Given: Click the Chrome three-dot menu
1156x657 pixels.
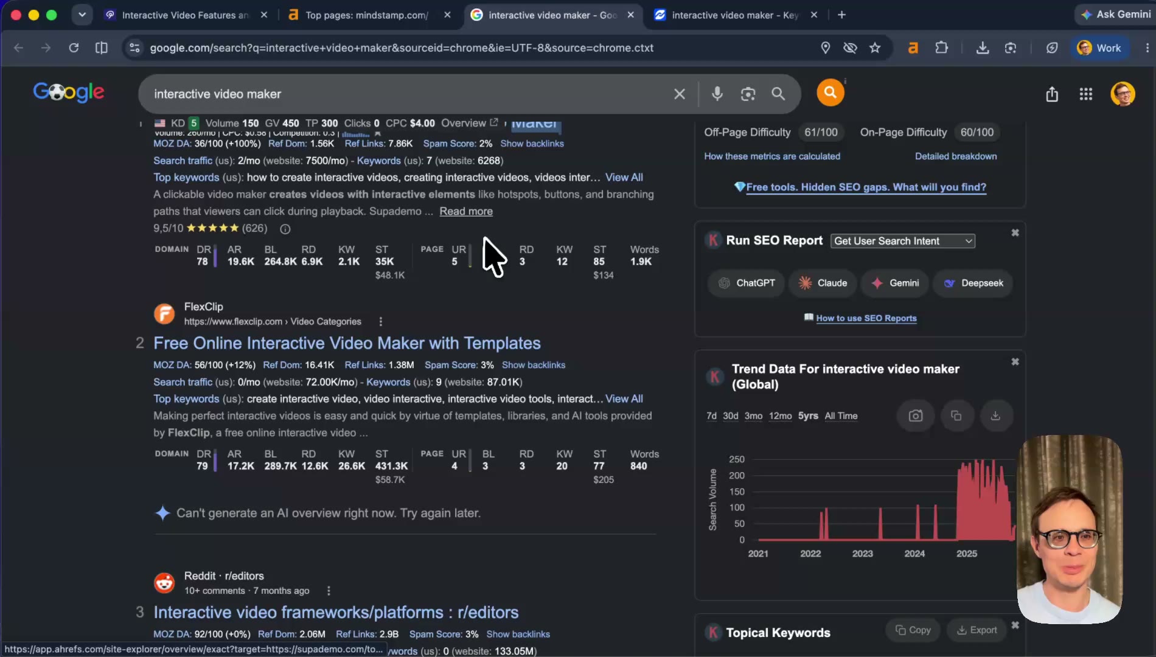Looking at the screenshot, I should coord(1147,48).
